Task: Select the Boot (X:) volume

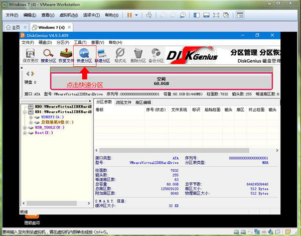Action: pyautogui.click(x=44, y=133)
